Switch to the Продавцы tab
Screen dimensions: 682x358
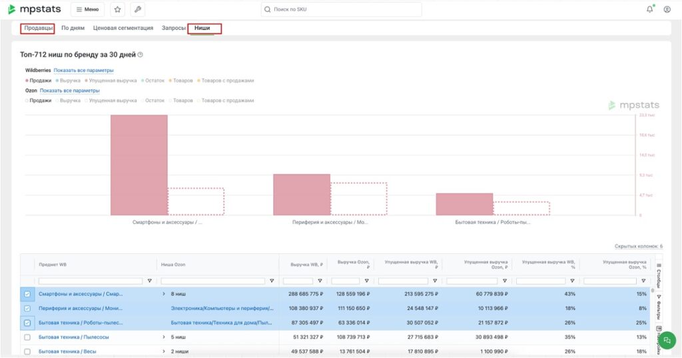38,28
